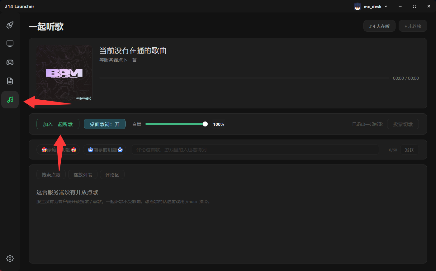This screenshot has width=436, height=271.
Task: Click the comment input field
Action: pyautogui.click(x=255, y=150)
